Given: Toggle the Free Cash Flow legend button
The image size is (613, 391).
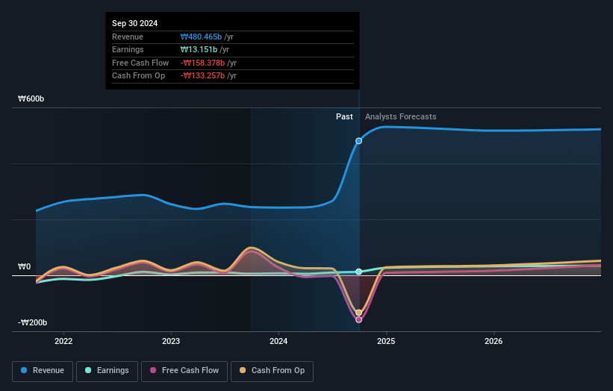Looking at the screenshot, I should [x=184, y=371].
